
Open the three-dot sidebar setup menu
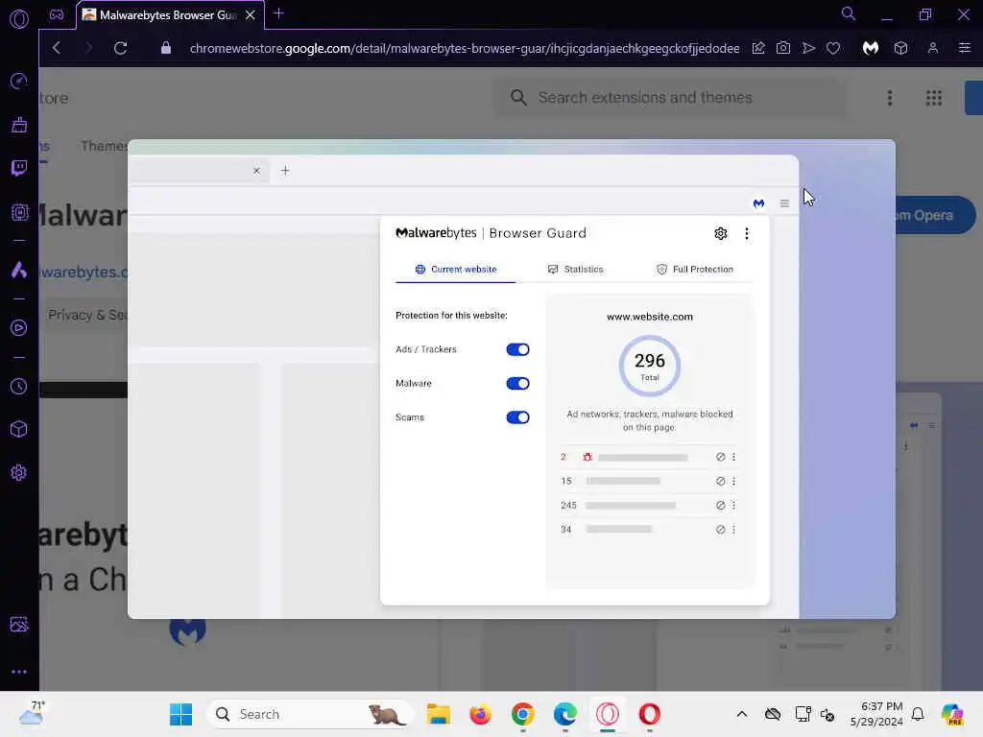[19, 672]
